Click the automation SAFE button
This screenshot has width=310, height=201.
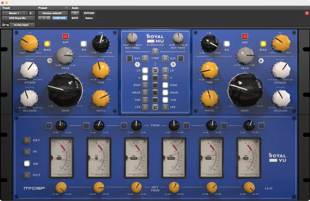(75, 18)
